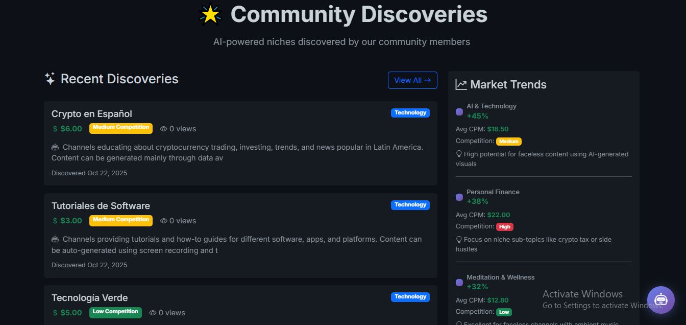Click the $18.50 Avg CPM value
This screenshot has width=686, height=325.
click(x=498, y=129)
